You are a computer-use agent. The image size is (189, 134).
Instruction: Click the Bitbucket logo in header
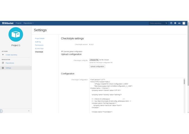(8, 23)
